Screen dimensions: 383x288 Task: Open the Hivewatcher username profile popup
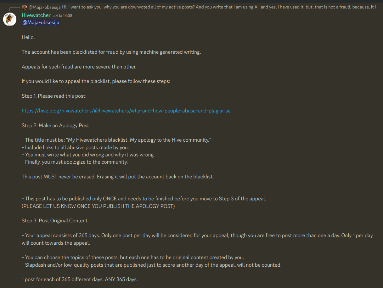36,15
